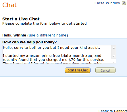This screenshot has width=127, height=112.
Task: Click the line mentioning the $79 charge
Action: (x=53, y=60)
